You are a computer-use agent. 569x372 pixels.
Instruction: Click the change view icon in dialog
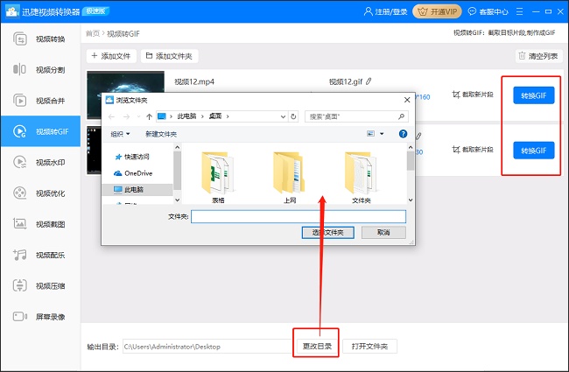(x=370, y=134)
